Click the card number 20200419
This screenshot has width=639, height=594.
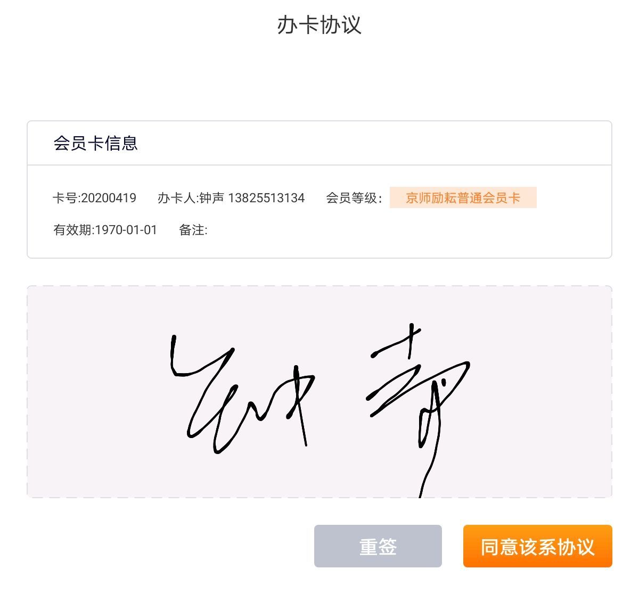point(109,198)
